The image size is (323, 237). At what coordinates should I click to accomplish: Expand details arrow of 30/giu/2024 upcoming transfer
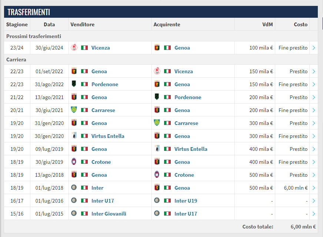[314, 48]
